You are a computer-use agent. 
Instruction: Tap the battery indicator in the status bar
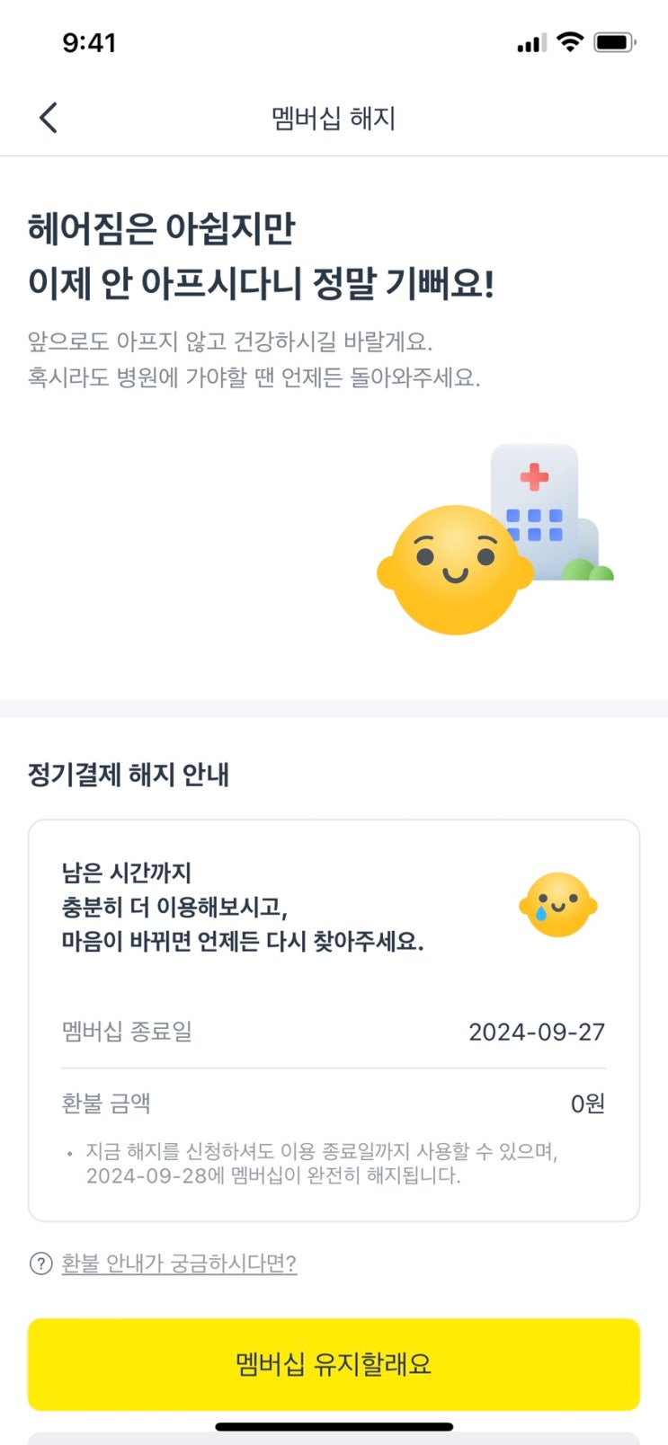[614, 42]
